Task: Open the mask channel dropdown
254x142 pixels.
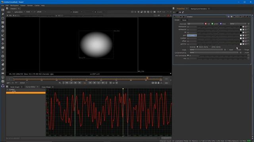Action: point(207,50)
